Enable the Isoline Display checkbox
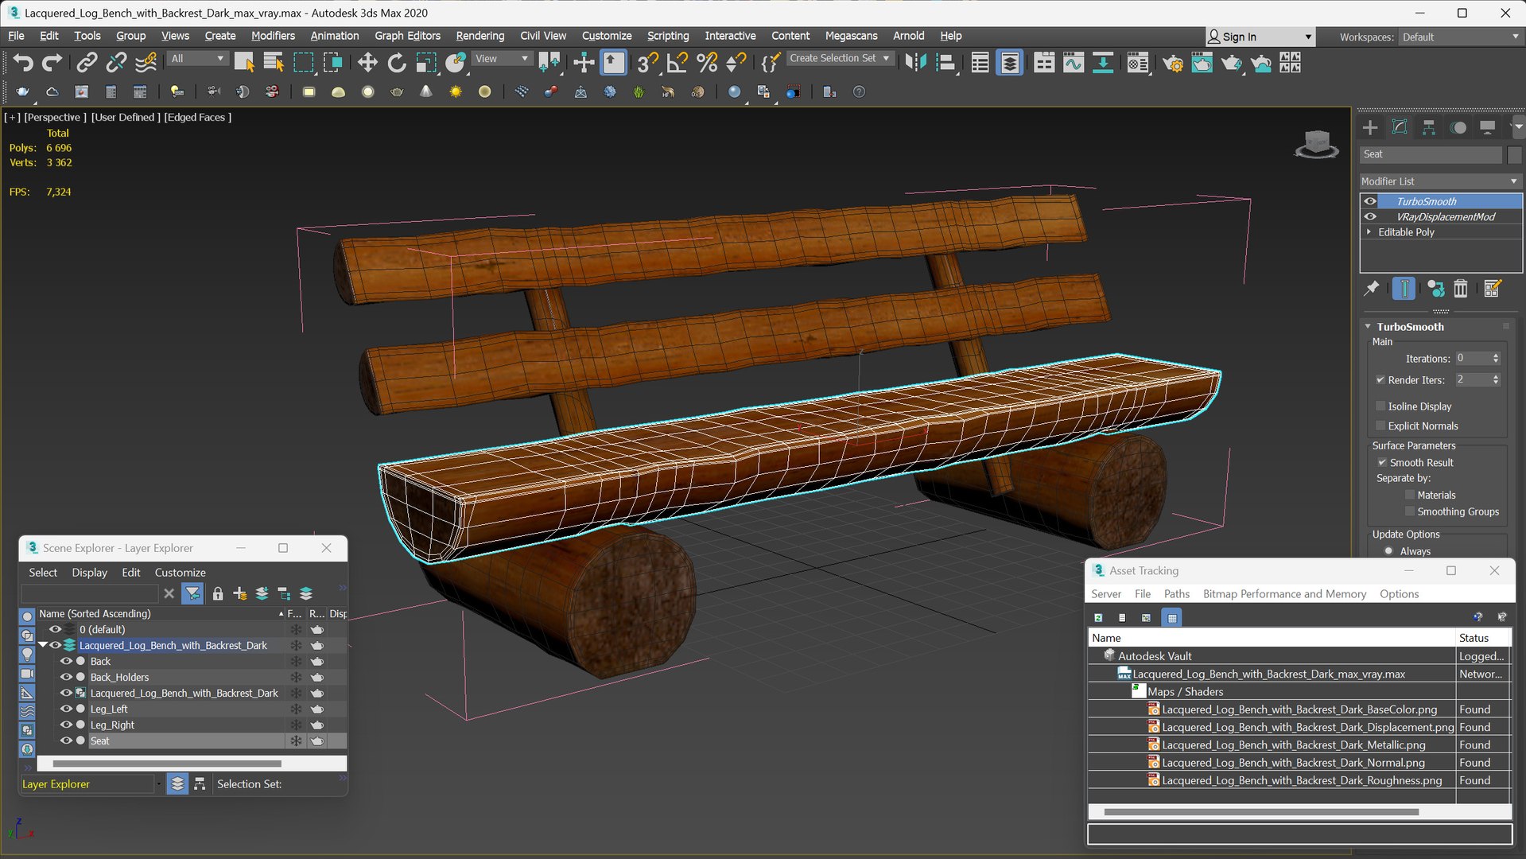Image resolution: width=1526 pixels, height=859 pixels. coord(1380,406)
